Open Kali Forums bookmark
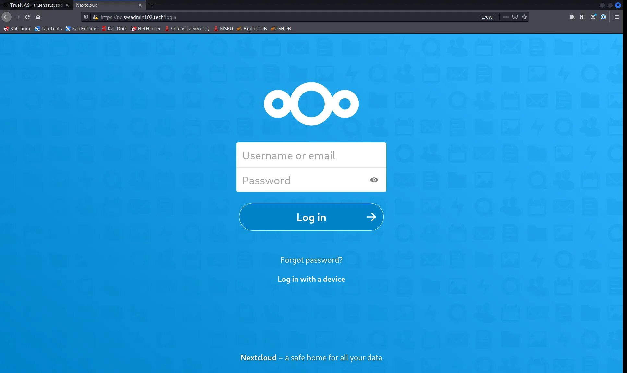 (81, 29)
